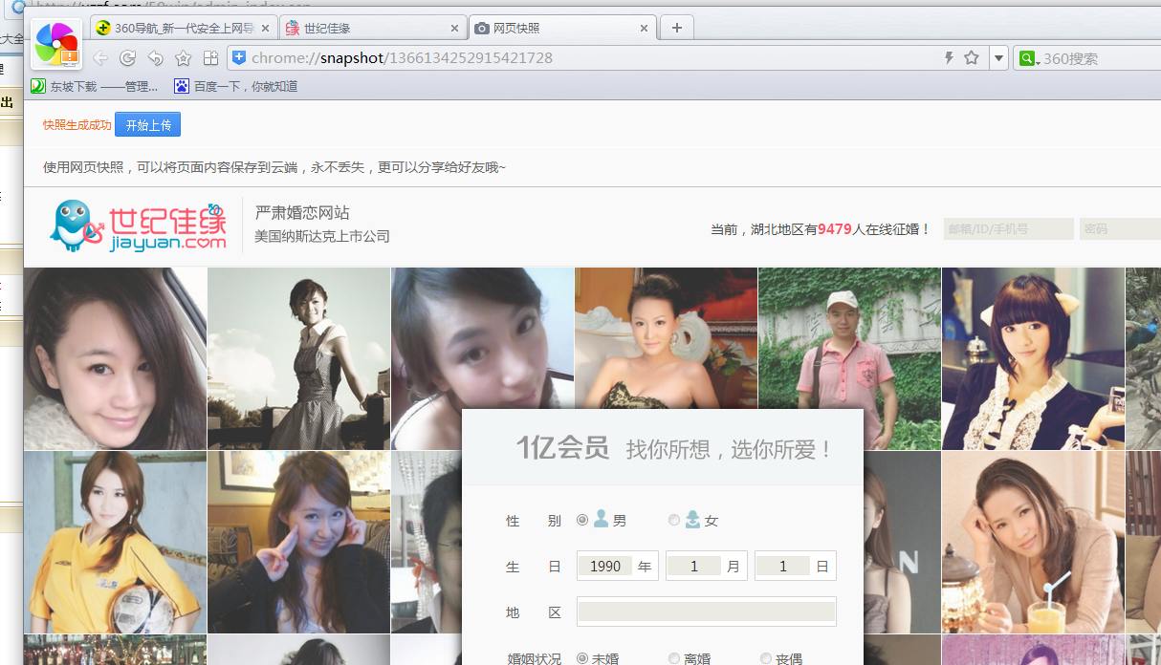Select the 女 gender radio button
Screen dimensions: 1161x665
(674, 520)
